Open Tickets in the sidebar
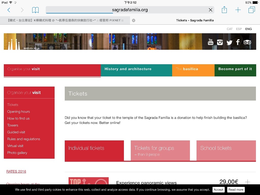 point(13,105)
